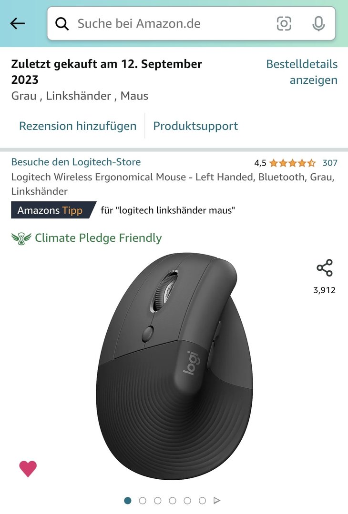The width and height of the screenshot is (348, 514).
Task: Tap the 307 reviews count
Action: [x=330, y=163]
